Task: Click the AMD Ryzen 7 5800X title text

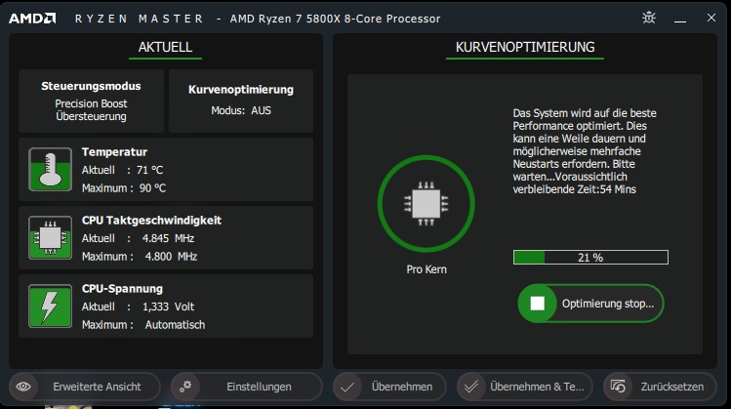Action: (x=335, y=19)
